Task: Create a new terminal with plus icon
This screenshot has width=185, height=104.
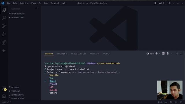Action: [156, 53]
